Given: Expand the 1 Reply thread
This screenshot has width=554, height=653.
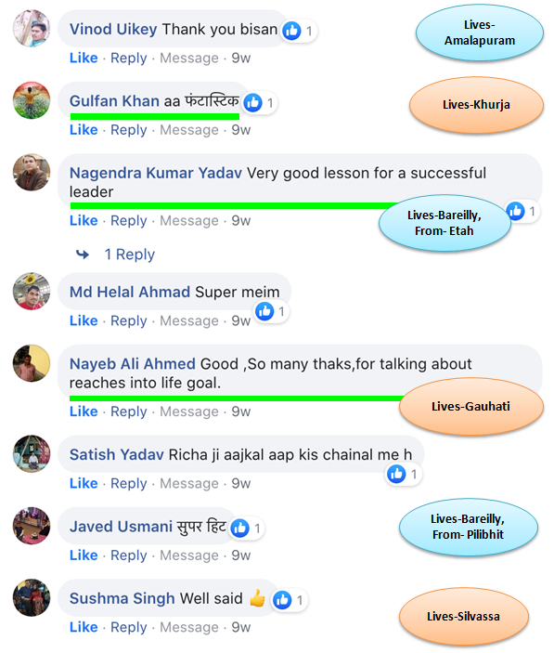Looking at the screenshot, I should [x=129, y=254].
